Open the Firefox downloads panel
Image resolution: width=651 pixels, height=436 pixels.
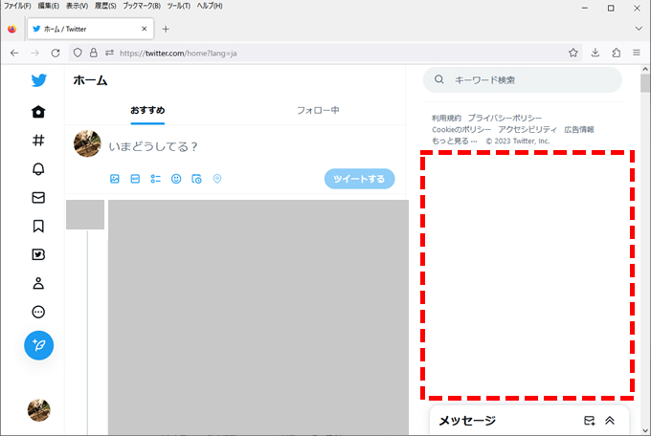[x=595, y=53]
